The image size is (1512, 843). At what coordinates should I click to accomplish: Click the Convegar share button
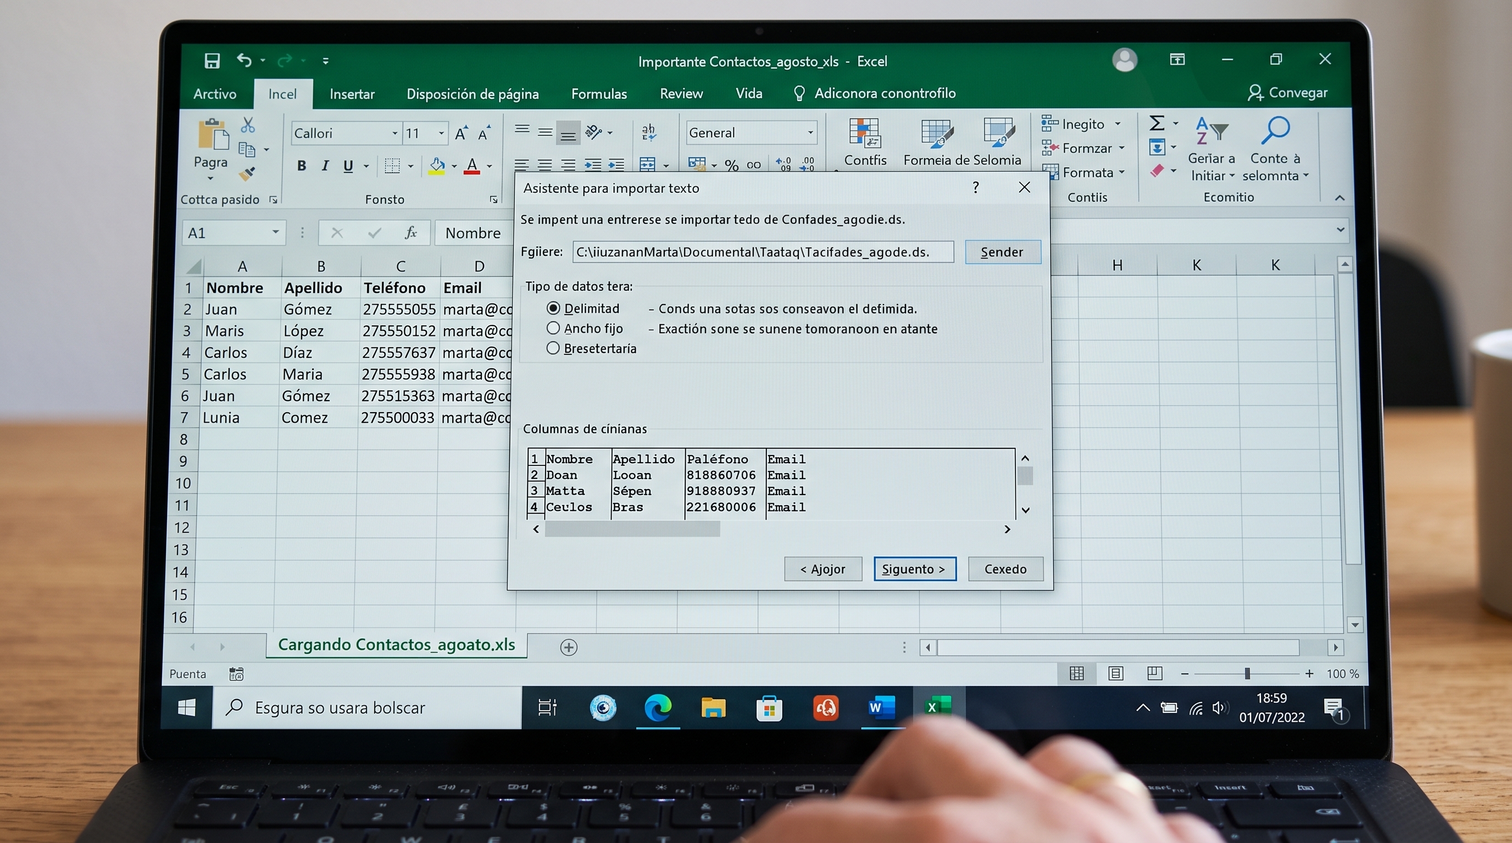tap(1288, 93)
